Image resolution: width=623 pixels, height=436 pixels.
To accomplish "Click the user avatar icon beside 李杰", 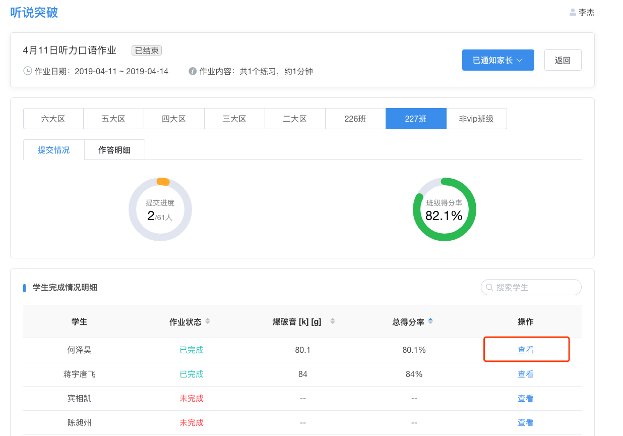I will pos(573,13).
